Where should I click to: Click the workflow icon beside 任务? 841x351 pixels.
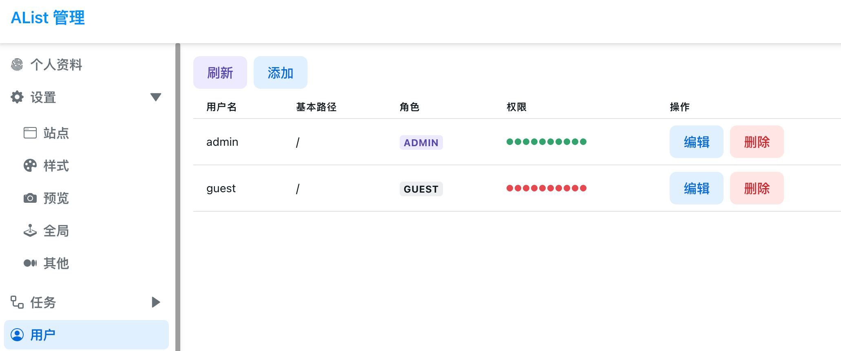[17, 302]
